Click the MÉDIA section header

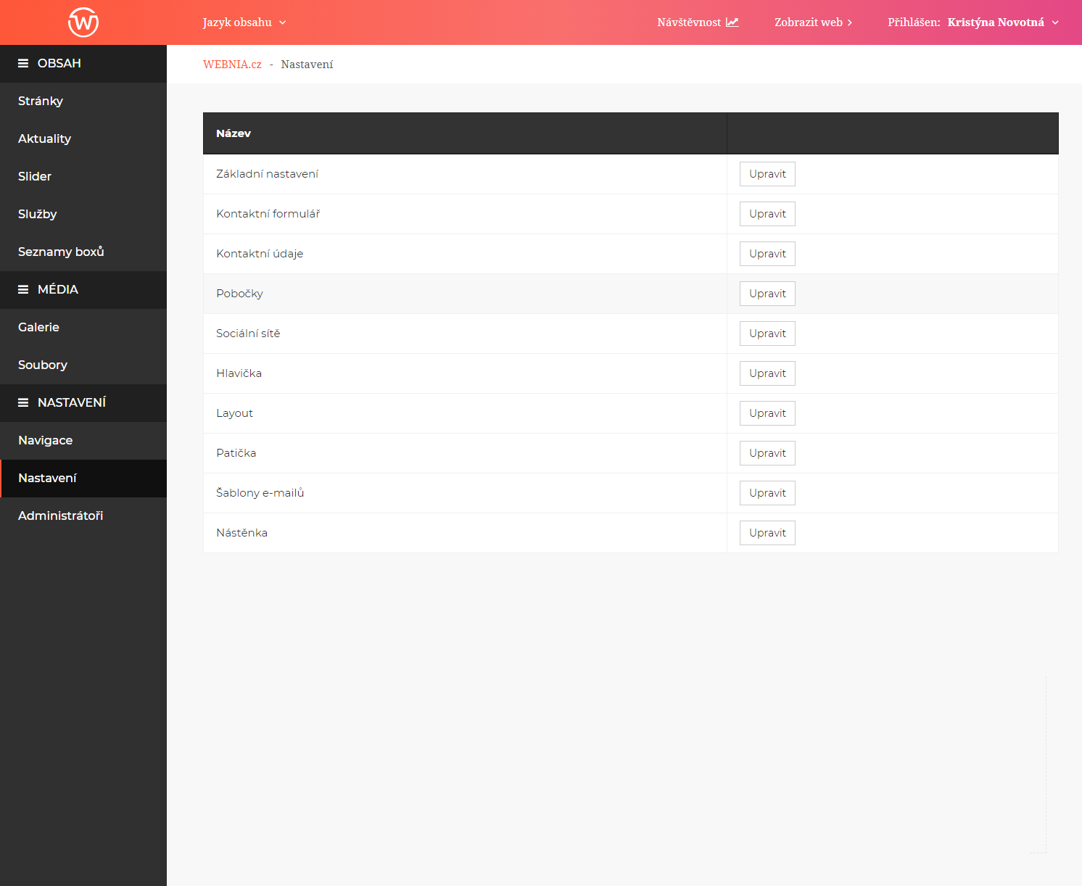[83, 290]
